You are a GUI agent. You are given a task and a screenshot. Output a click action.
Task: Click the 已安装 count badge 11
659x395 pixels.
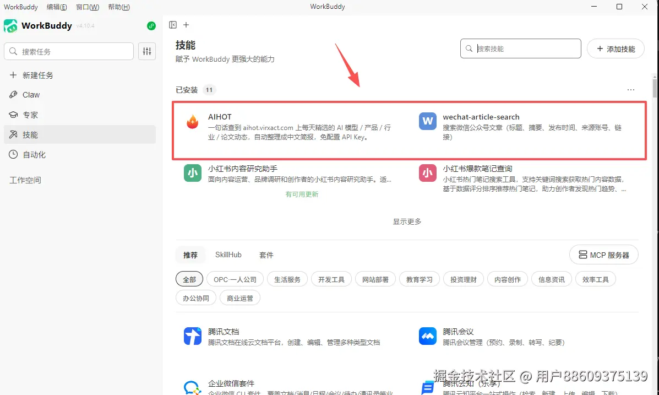(209, 90)
